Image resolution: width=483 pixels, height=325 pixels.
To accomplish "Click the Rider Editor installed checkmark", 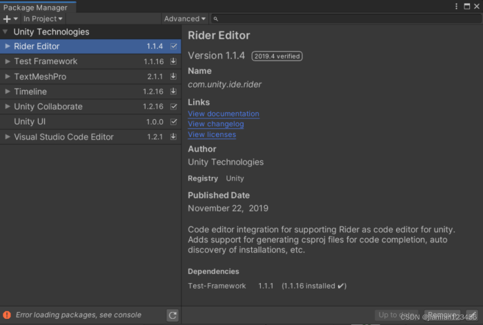I will click(x=173, y=46).
